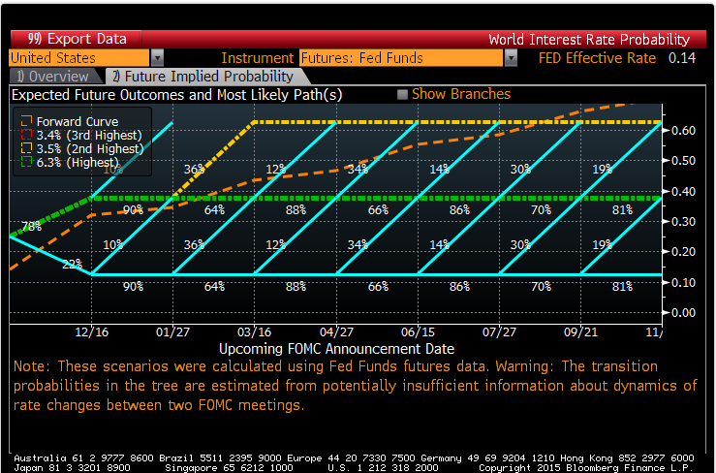Screen dimensions: 716x473
Task: Click the Forward Curve orange legend marker
Action: point(26,121)
